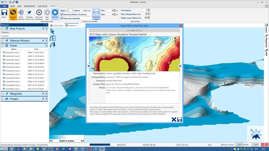Screen dimensions: 269x151
Task: Select the Tracks and Boundaries view
Action: [39, 14]
